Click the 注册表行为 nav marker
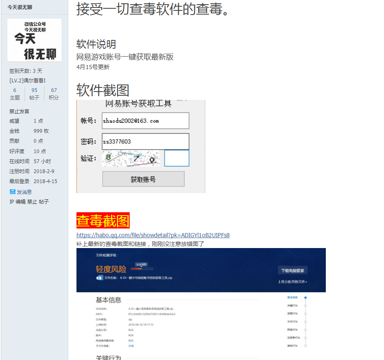 pyautogui.click(x=305, y=338)
